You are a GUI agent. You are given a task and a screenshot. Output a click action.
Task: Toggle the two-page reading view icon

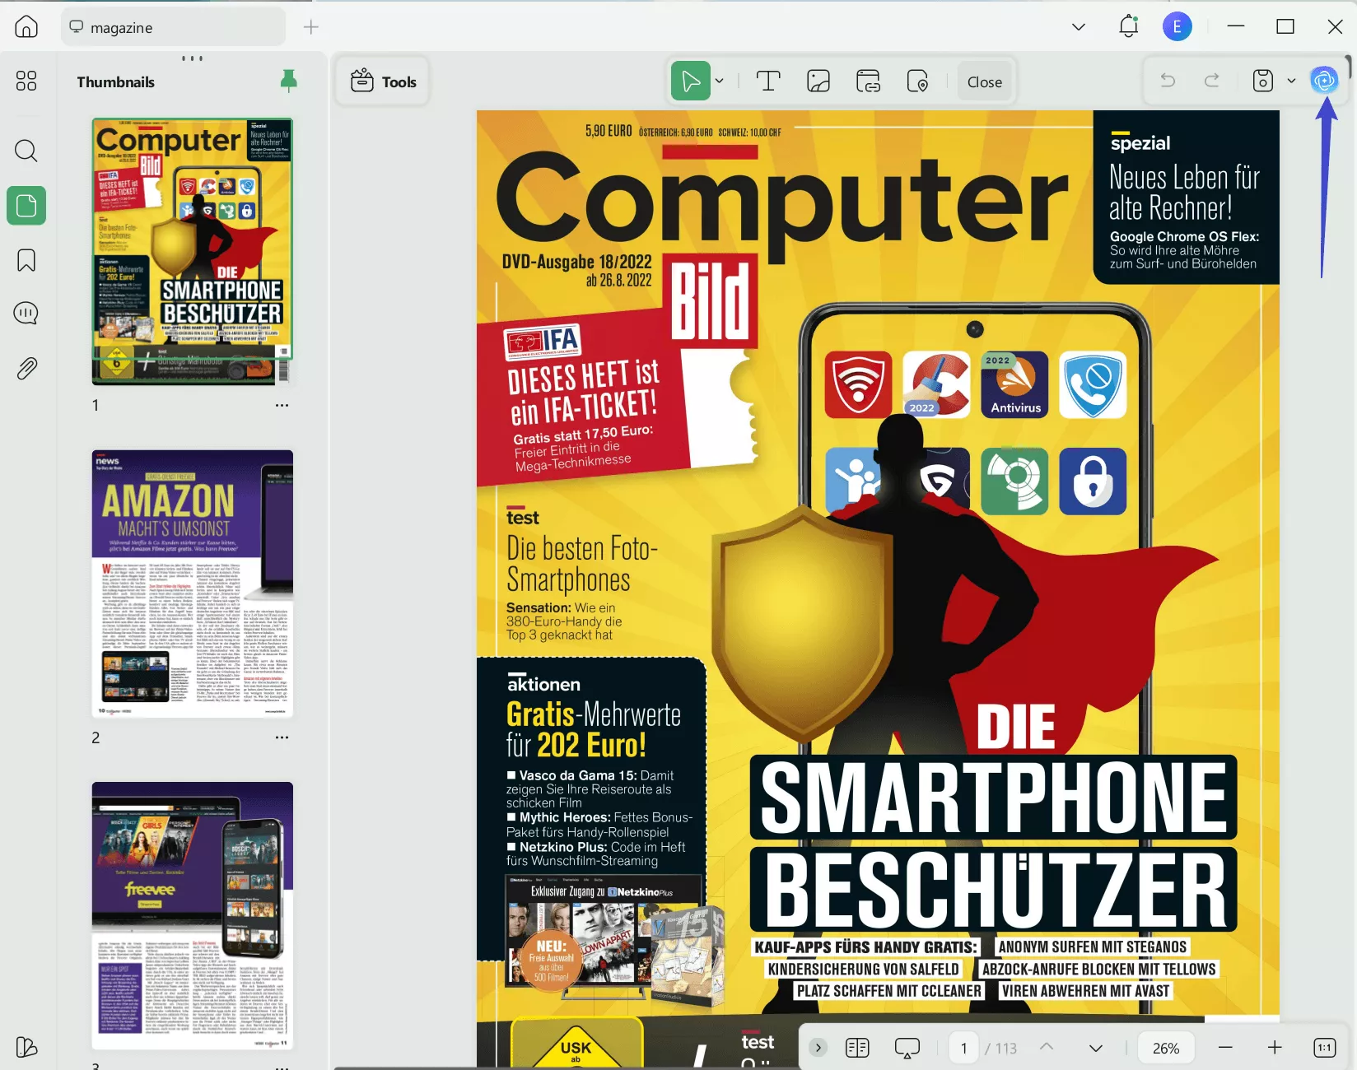pyautogui.click(x=857, y=1048)
